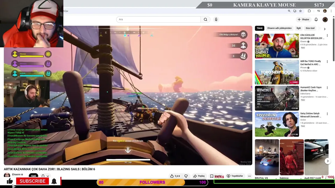Click the 1:24:44 duration label
This screenshot has width=335, height=188.
coord(295,56)
